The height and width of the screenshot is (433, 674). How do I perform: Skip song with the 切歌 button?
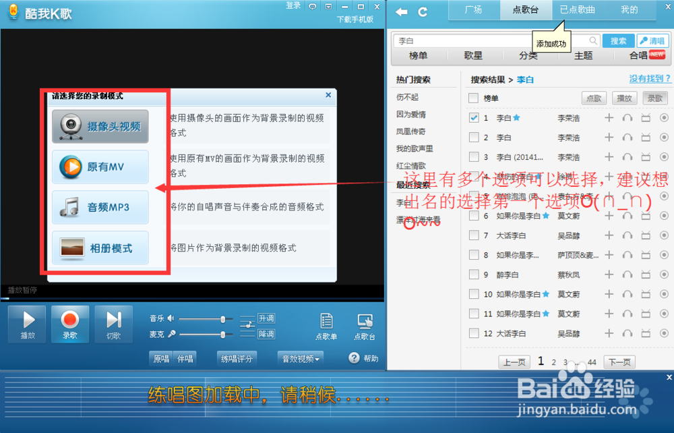(113, 324)
